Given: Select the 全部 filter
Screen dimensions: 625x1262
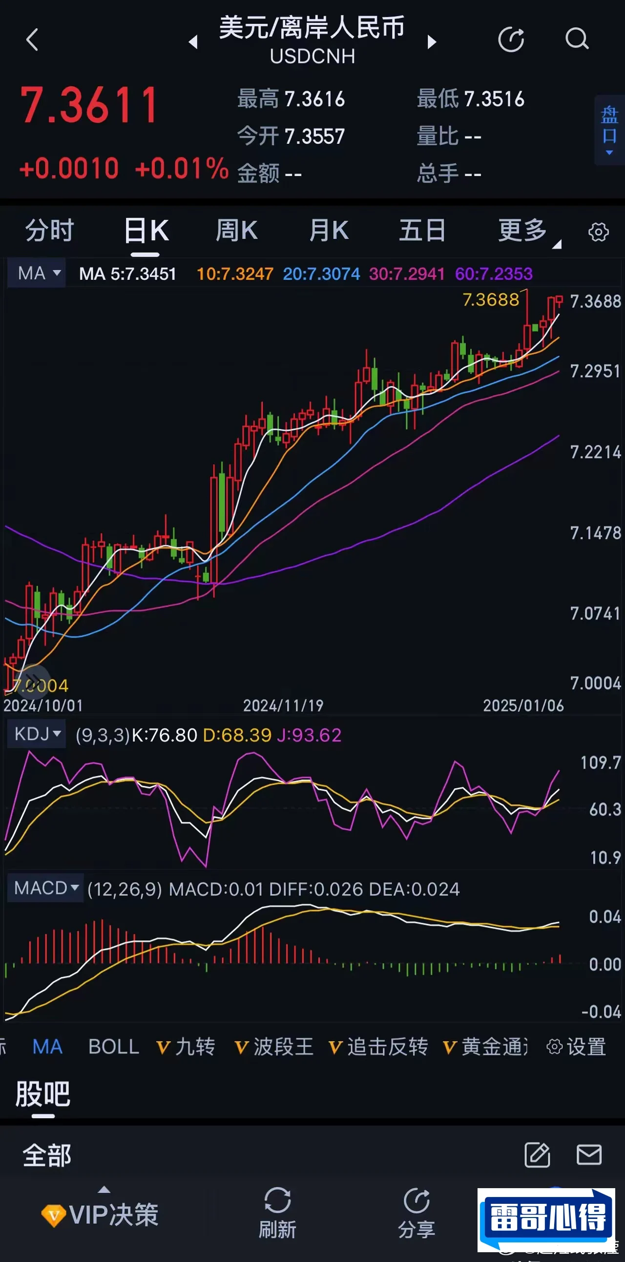Looking at the screenshot, I should 47,1155.
